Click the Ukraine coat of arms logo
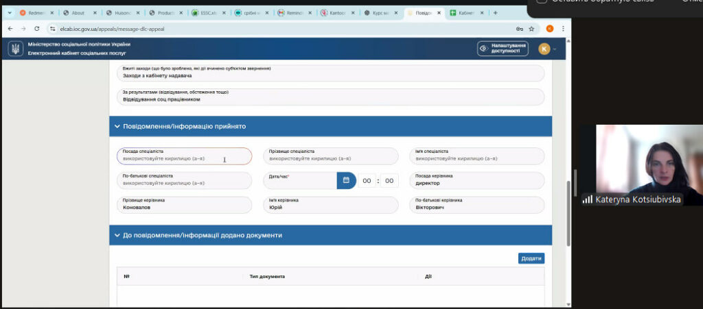Screen dimensions: 703x309 pyautogui.click(x=15, y=48)
